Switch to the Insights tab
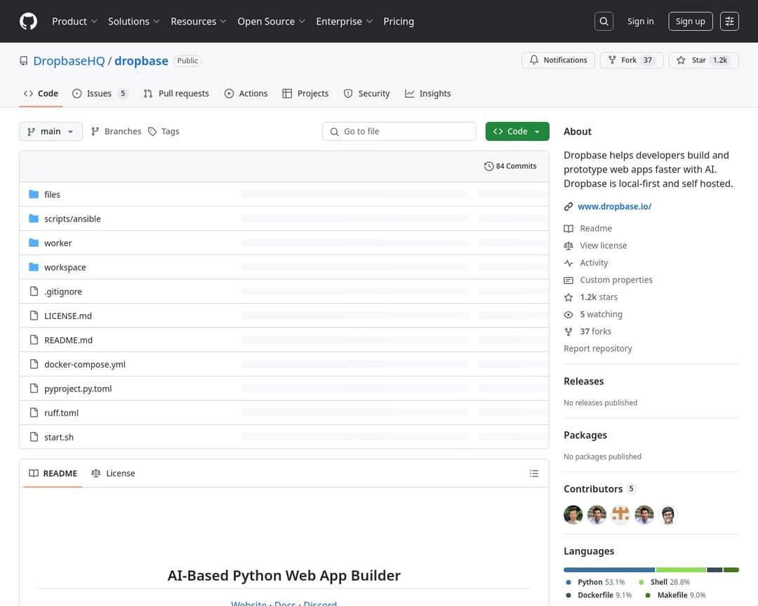Image resolution: width=758 pixels, height=606 pixels. point(428,93)
